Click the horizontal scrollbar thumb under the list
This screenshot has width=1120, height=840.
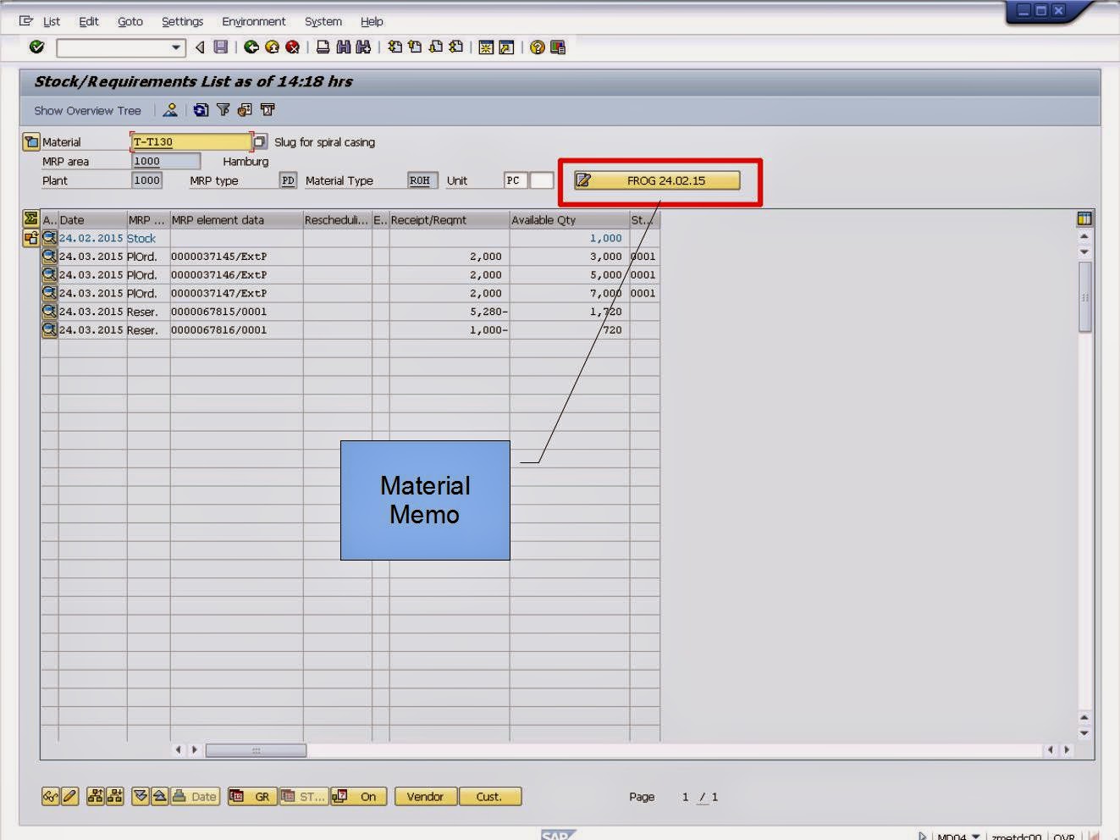pos(256,750)
